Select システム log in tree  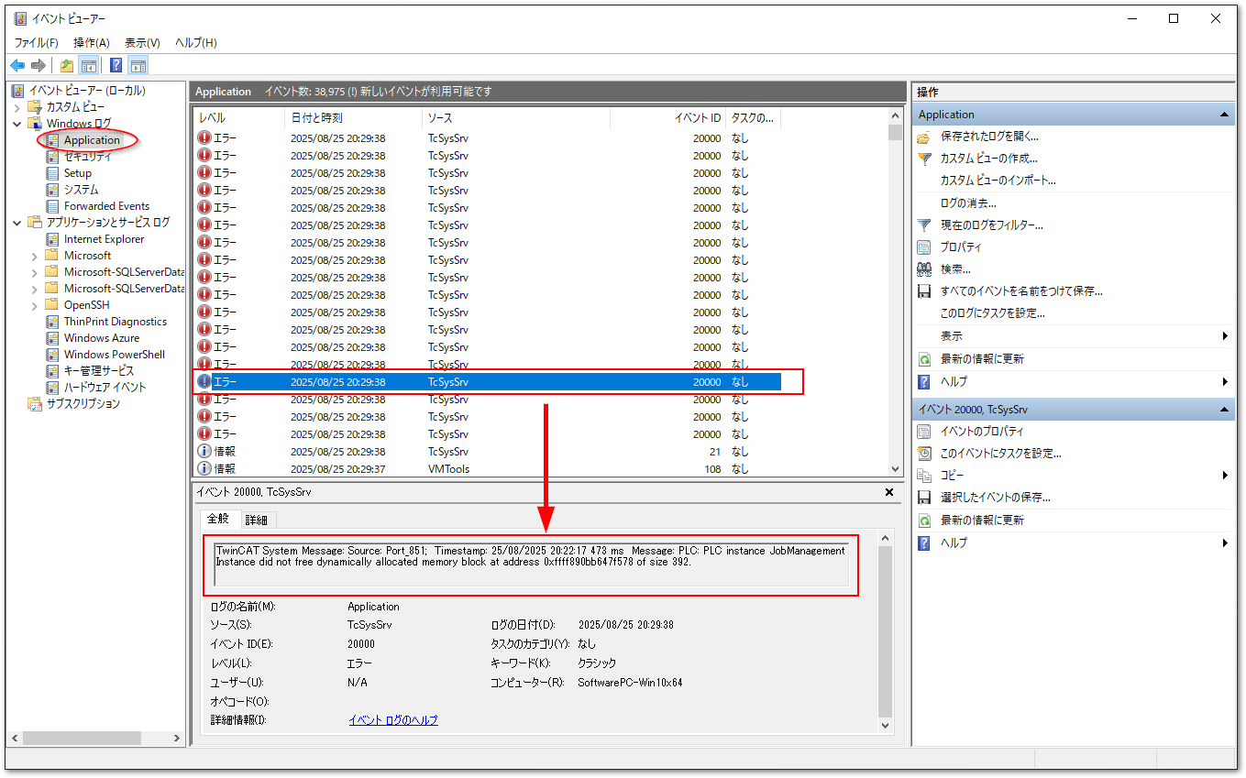click(x=81, y=190)
